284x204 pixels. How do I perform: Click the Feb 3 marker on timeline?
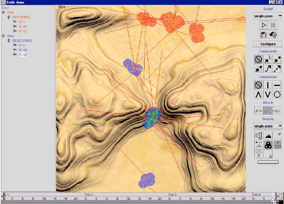(x=172, y=194)
